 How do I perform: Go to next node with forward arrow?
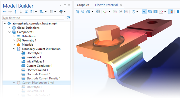pos(10,12)
